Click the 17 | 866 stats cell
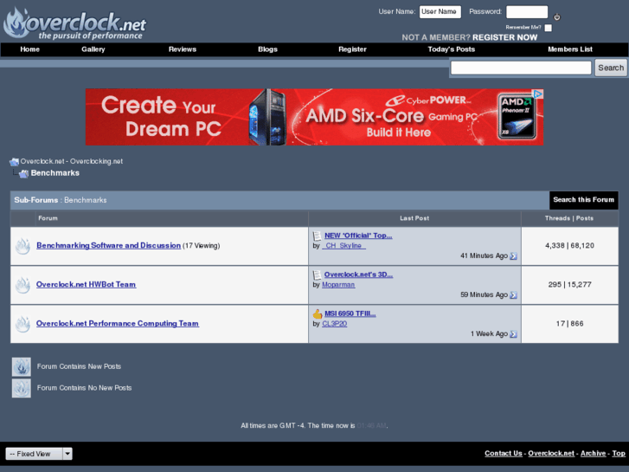 click(569, 323)
